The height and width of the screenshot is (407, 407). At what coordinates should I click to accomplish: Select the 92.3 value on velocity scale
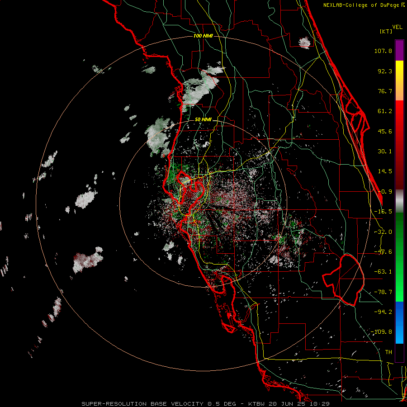pyautogui.click(x=385, y=71)
